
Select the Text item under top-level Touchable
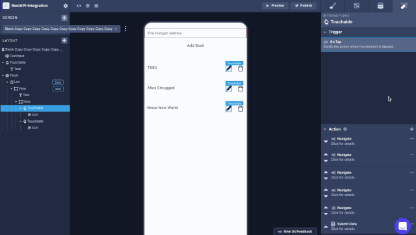(18, 69)
